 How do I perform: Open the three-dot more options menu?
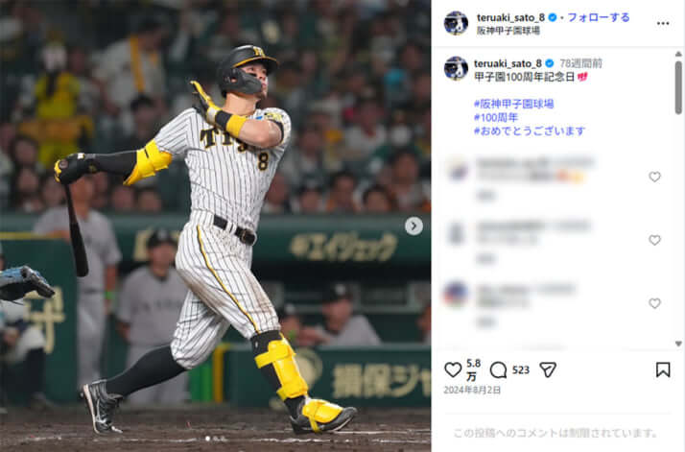point(663,23)
